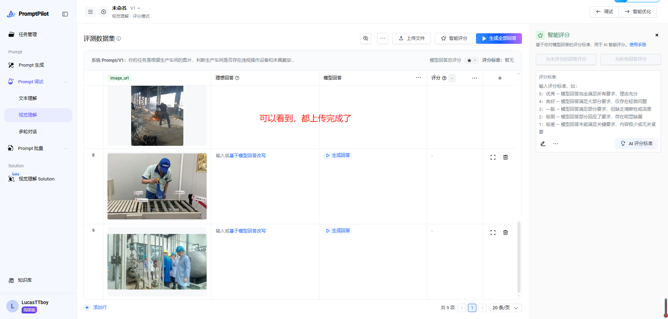
Task: Click the 生成全部回答 button
Action: (x=499, y=39)
